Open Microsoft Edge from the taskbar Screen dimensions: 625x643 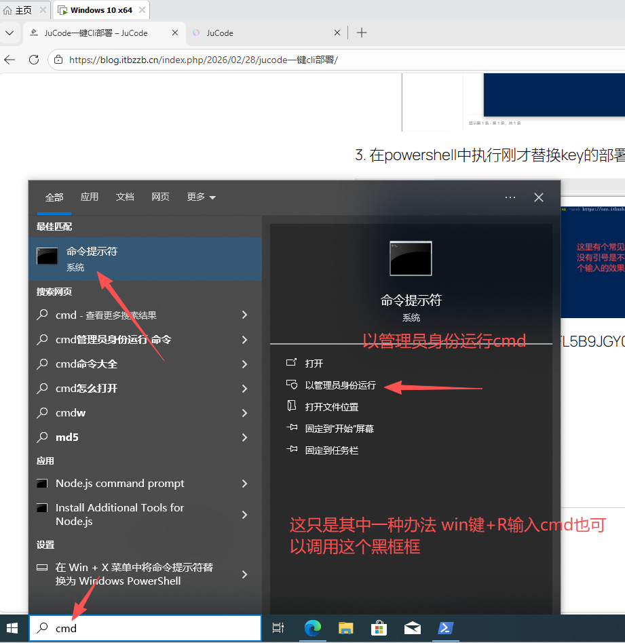pyautogui.click(x=312, y=628)
